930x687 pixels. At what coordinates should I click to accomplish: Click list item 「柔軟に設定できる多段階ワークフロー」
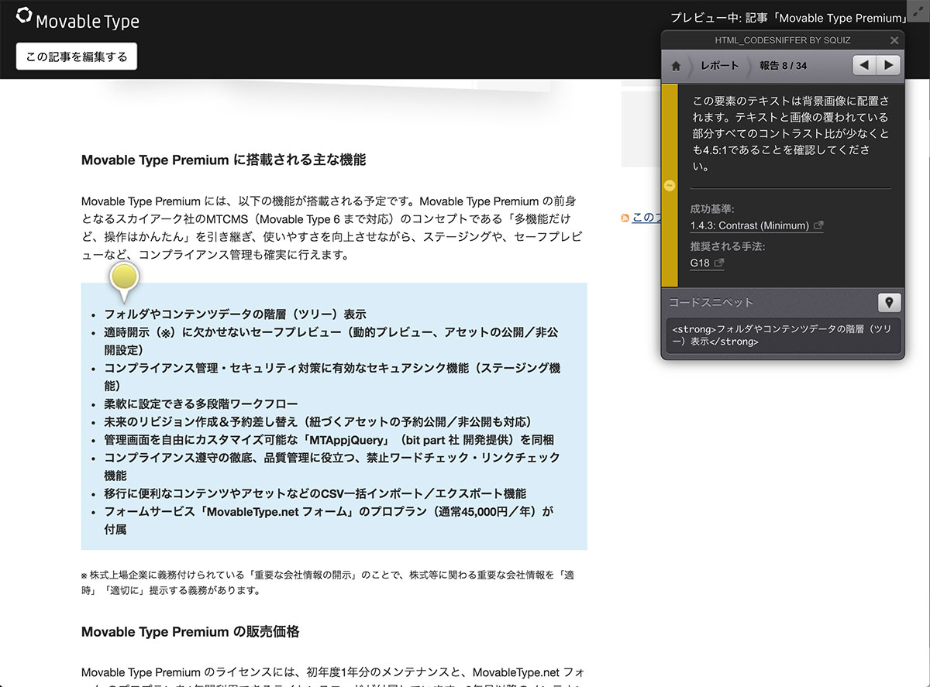click(201, 404)
